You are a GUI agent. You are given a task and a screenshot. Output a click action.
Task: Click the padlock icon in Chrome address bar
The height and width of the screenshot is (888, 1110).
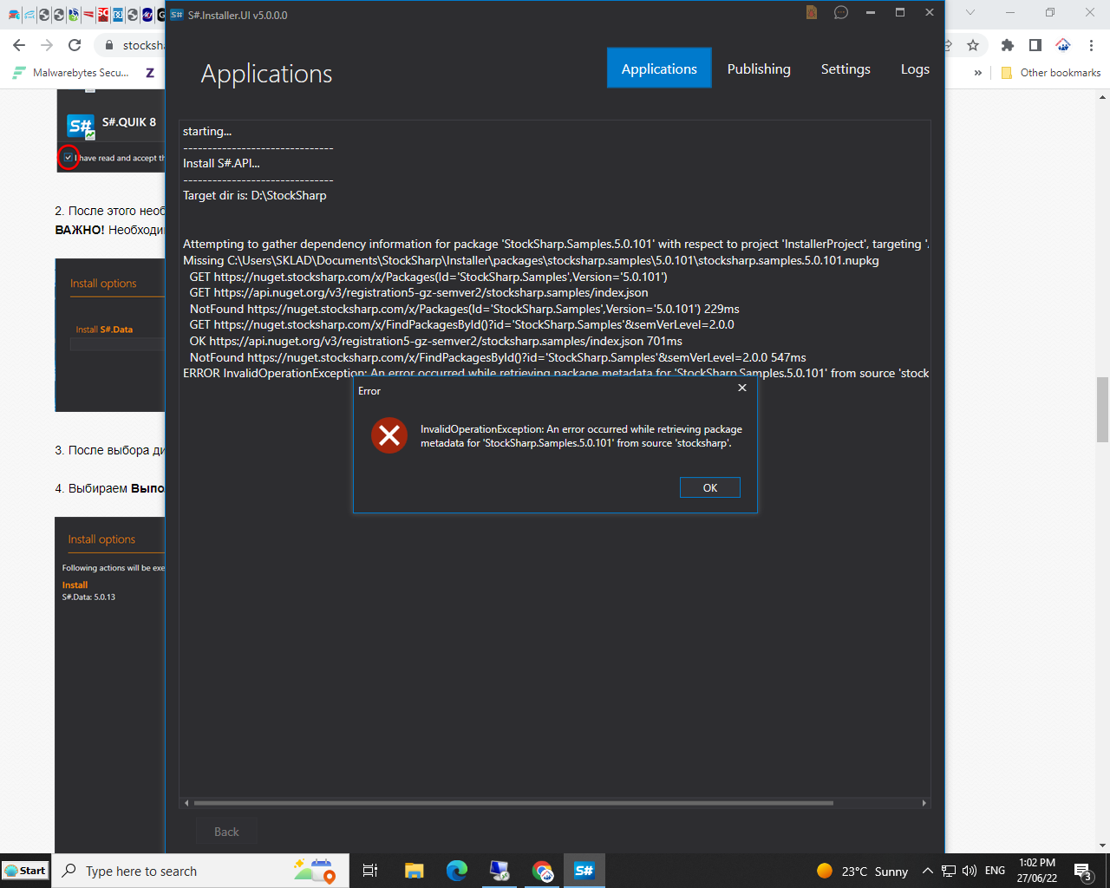(x=108, y=45)
